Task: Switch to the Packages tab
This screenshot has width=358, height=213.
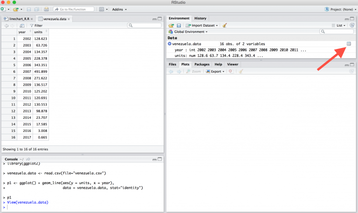Action: click(202, 64)
